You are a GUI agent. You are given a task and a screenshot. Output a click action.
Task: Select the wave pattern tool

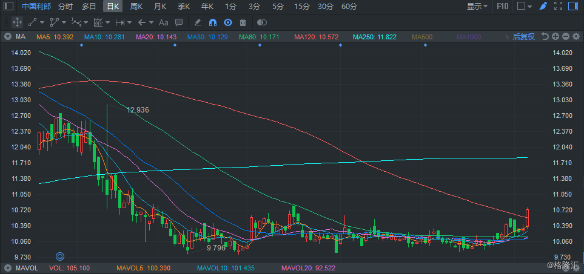(76, 22)
